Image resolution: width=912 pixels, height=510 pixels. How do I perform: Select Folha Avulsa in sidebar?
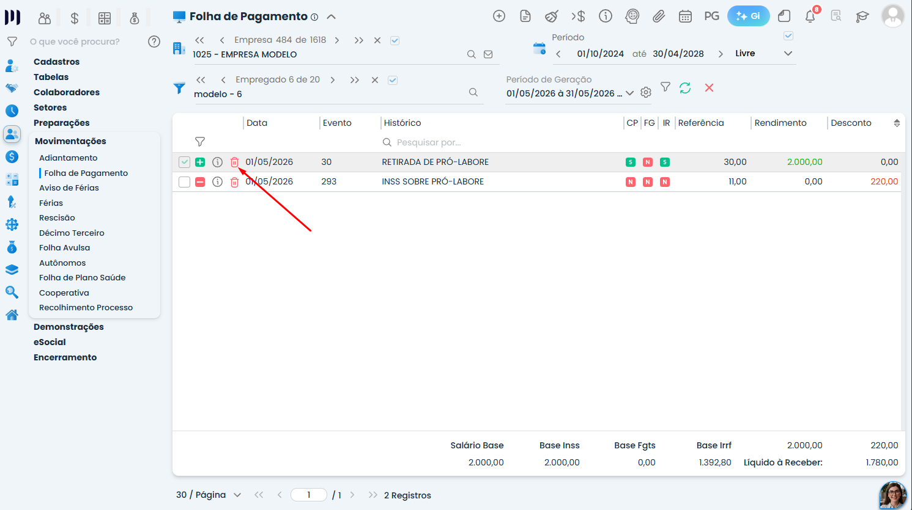[64, 247]
